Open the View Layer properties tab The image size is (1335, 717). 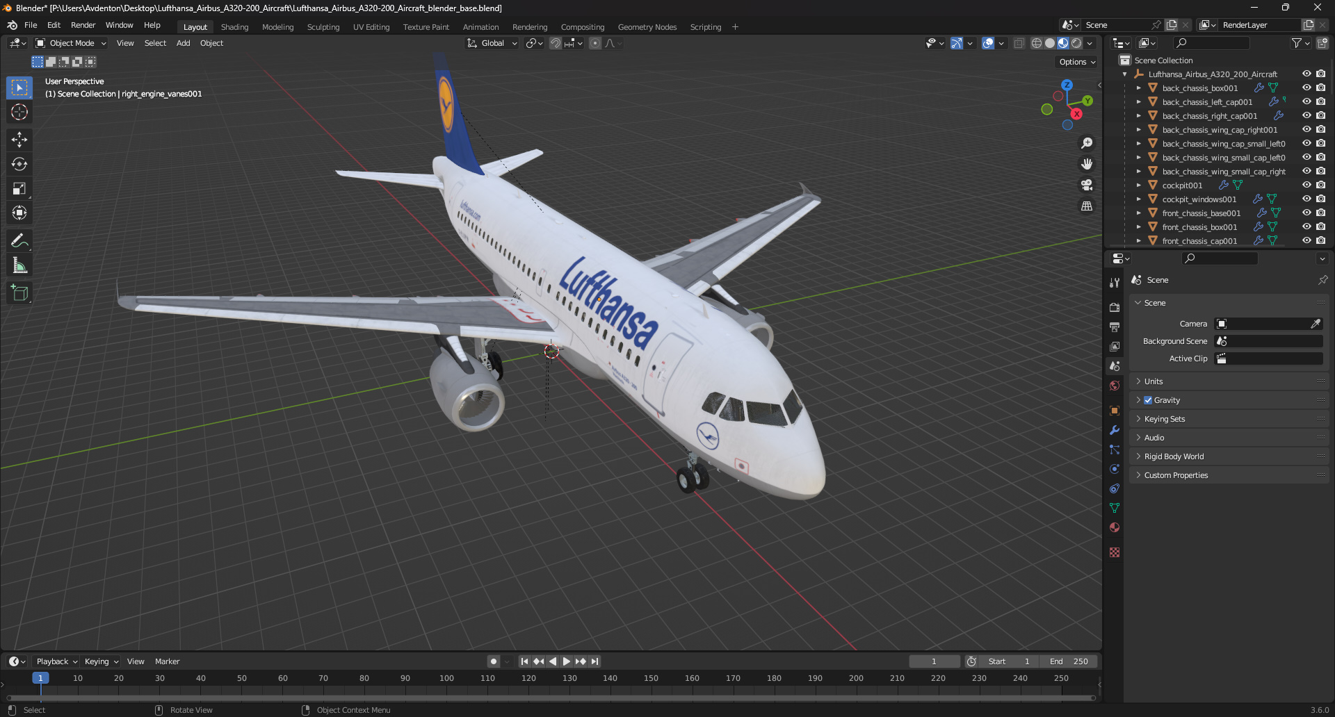pyautogui.click(x=1115, y=346)
